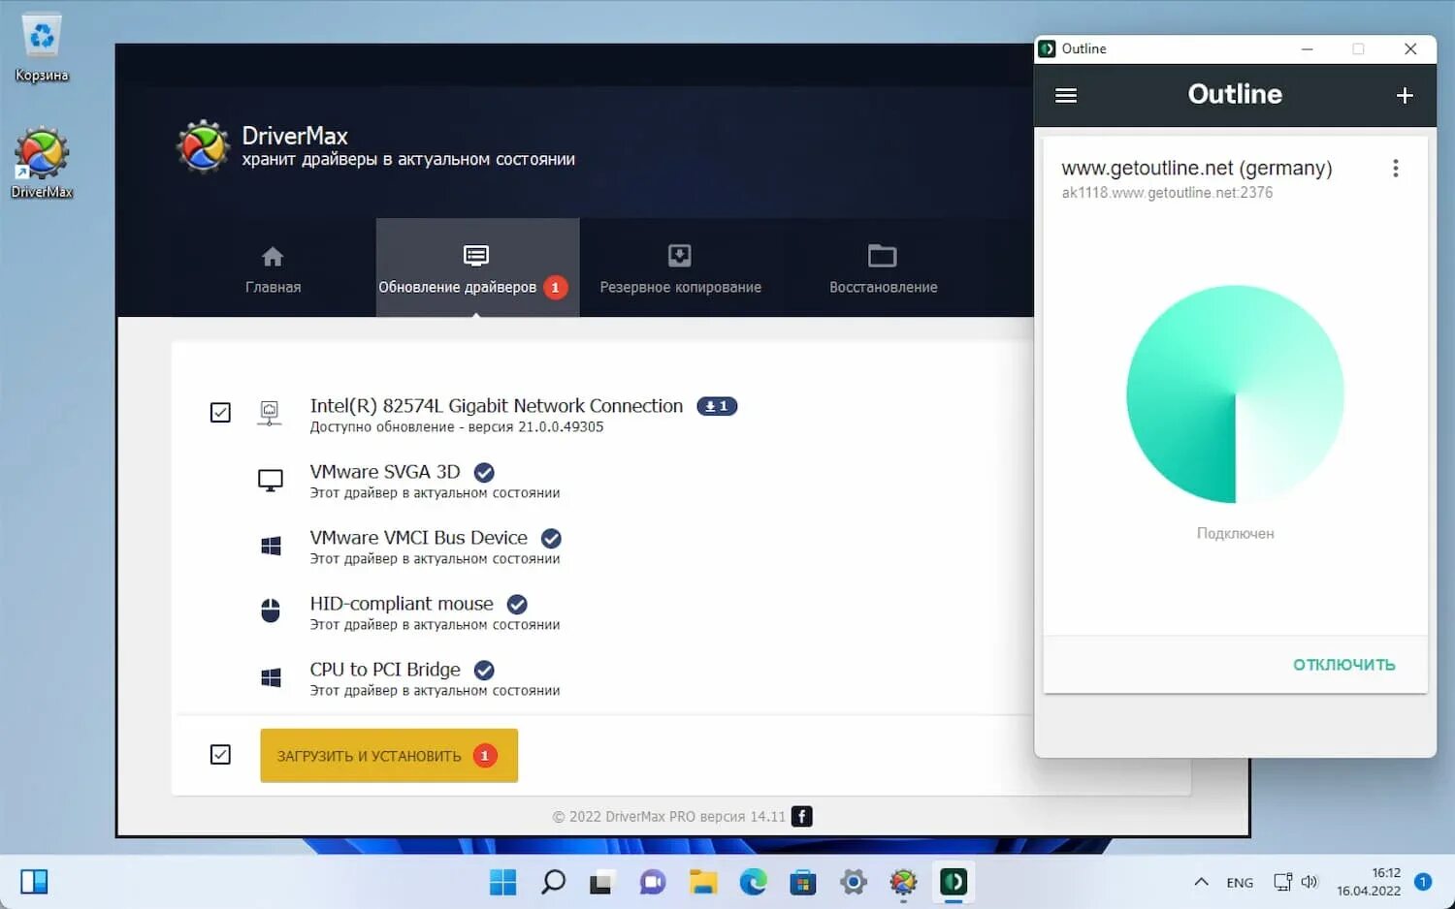Screen dimensions: 1455x909
Task: Open the Facebook icon in the DriverMax footer
Action: coord(802,816)
